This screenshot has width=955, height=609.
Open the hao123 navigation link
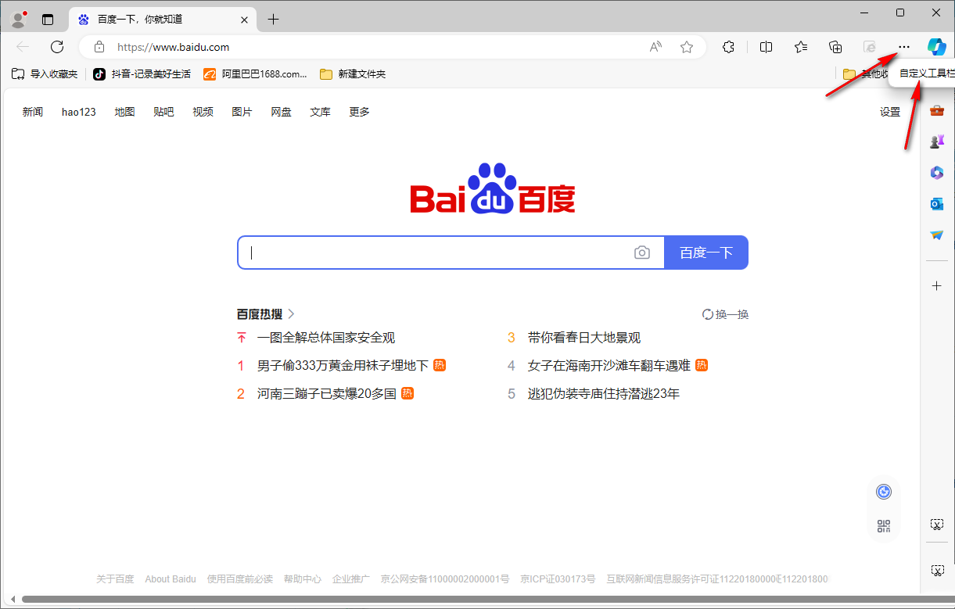[x=79, y=112]
